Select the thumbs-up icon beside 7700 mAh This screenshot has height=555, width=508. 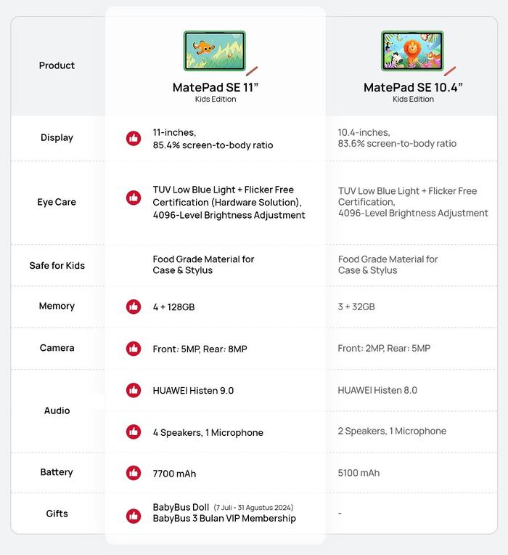click(134, 473)
